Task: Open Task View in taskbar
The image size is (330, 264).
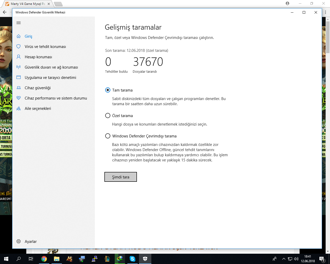Action: click(x=31, y=259)
